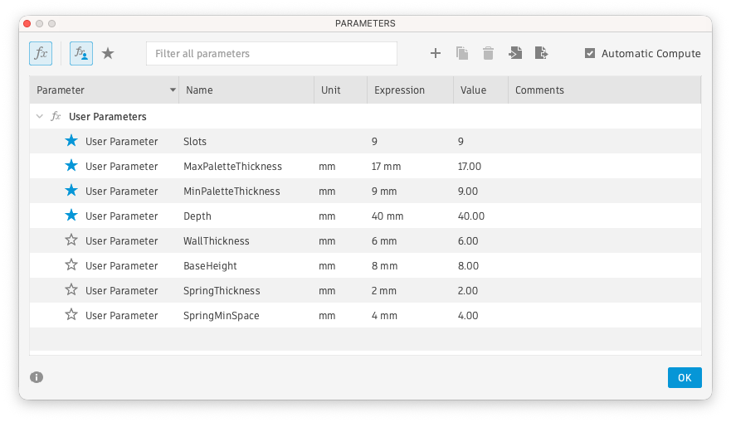
Task: Favorite the SpringMinSpace parameter star
Action: [x=71, y=316]
